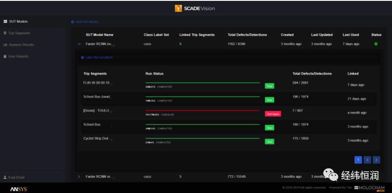Expand the Faster RCNN re row

(79, 177)
